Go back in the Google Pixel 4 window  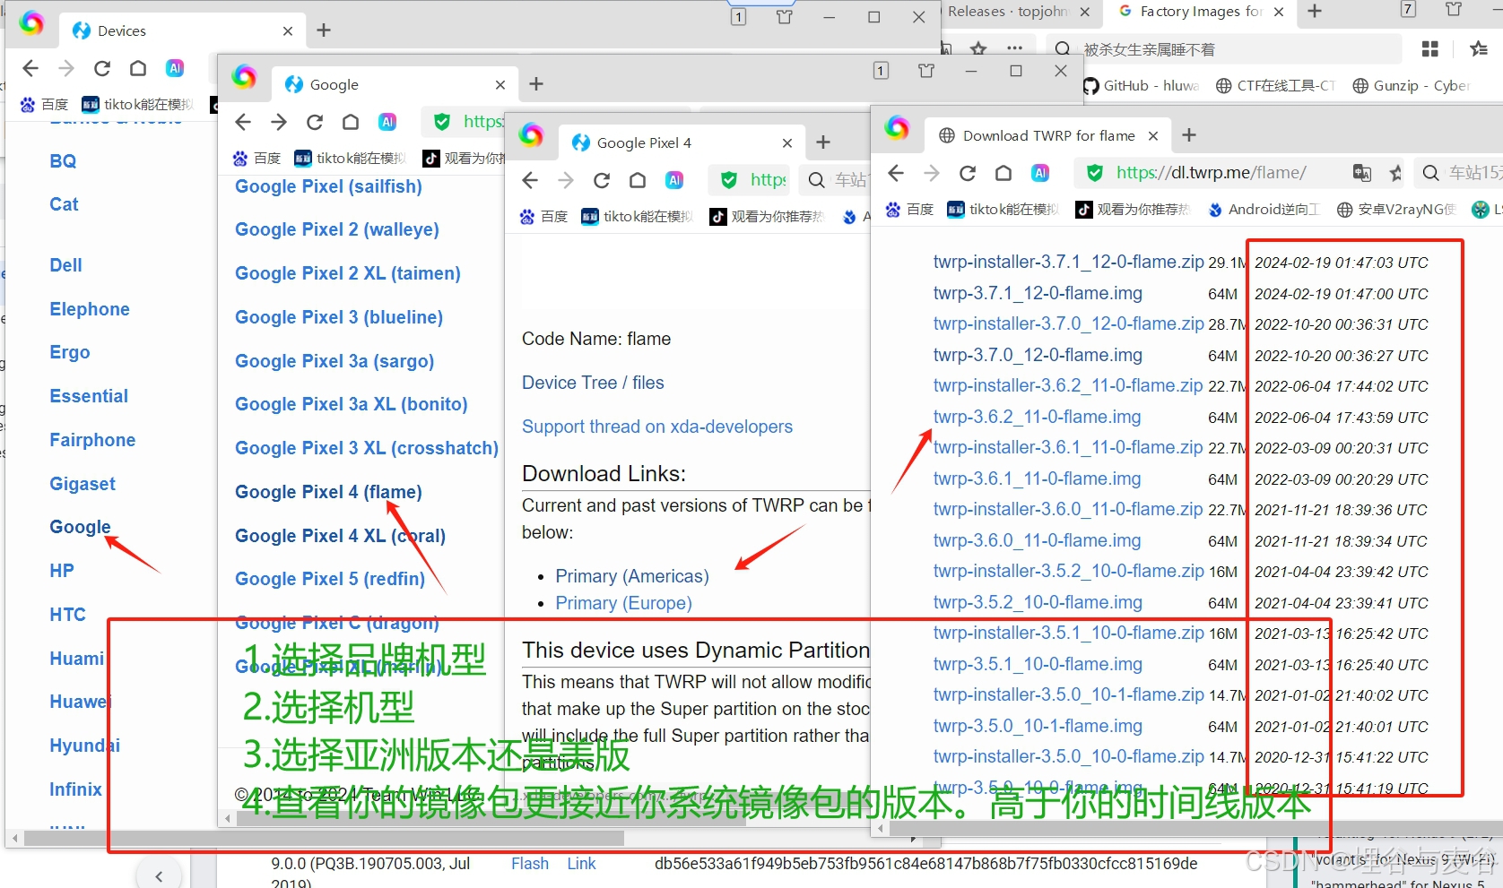530,180
